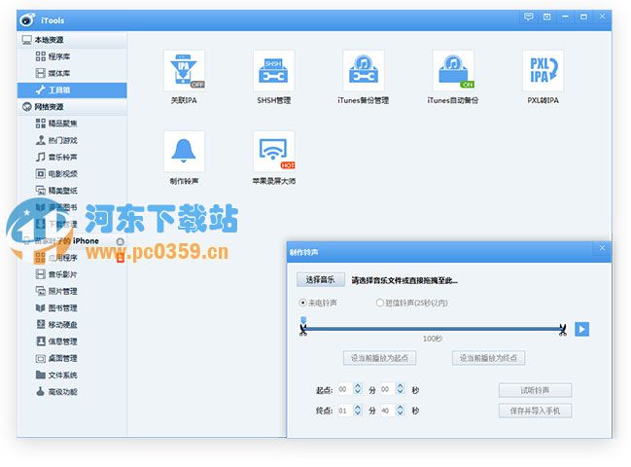Click 设当前播放为起点 button

point(379,358)
